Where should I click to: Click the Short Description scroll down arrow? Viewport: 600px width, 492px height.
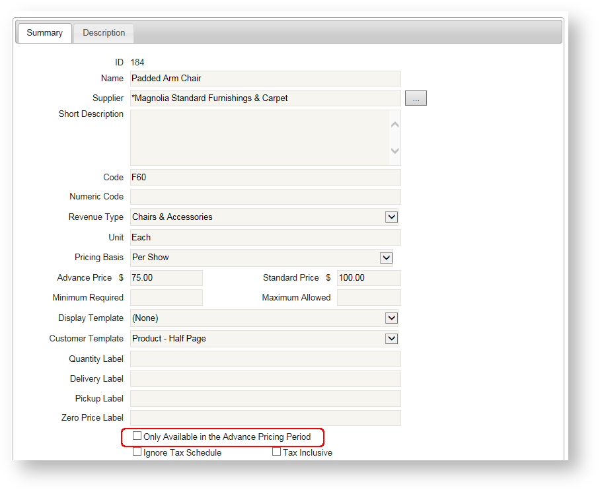[394, 151]
